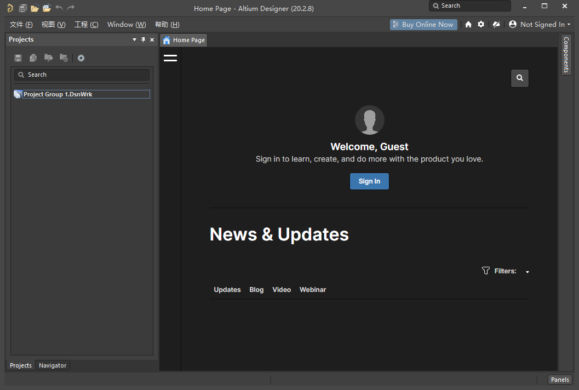Click the Buy Online Now button
579x390 pixels.
pos(423,25)
